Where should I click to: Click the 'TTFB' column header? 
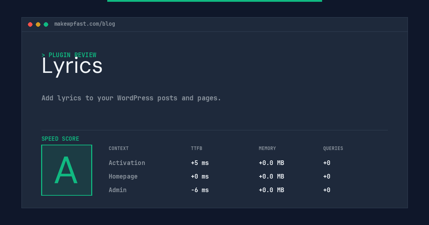pyautogui.click(x=197, y=148)
